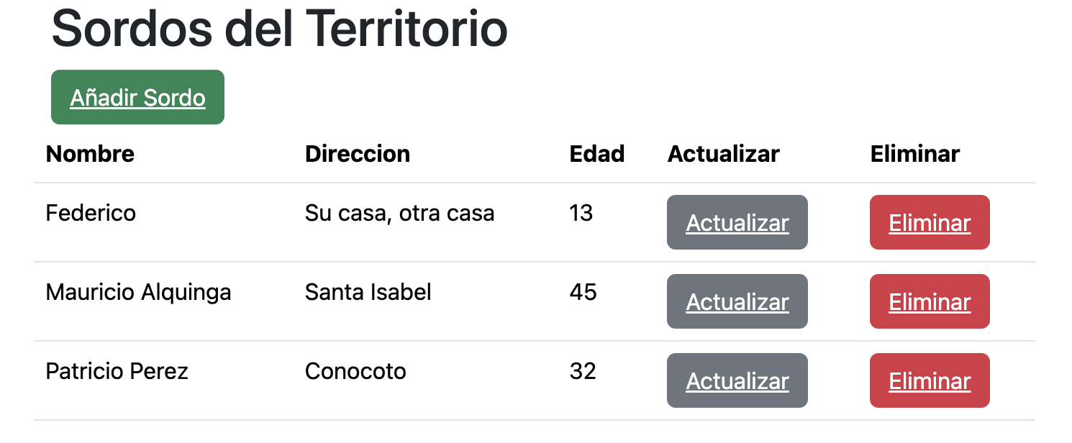Select the Direccion column header
This screenshot has width=1072, height=443.
coord(358,154)
